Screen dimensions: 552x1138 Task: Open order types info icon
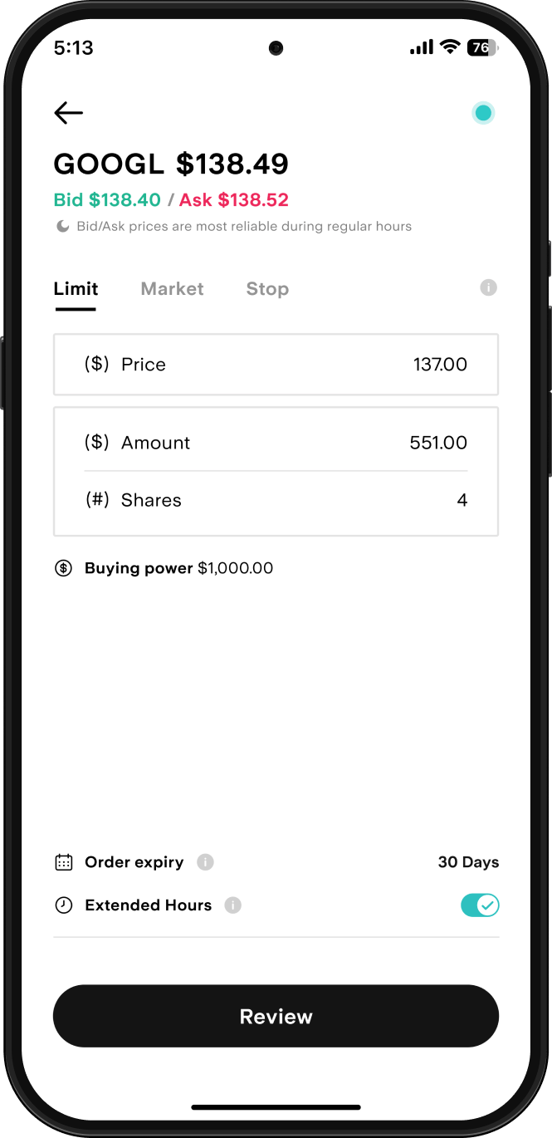(x=489, y=287)
